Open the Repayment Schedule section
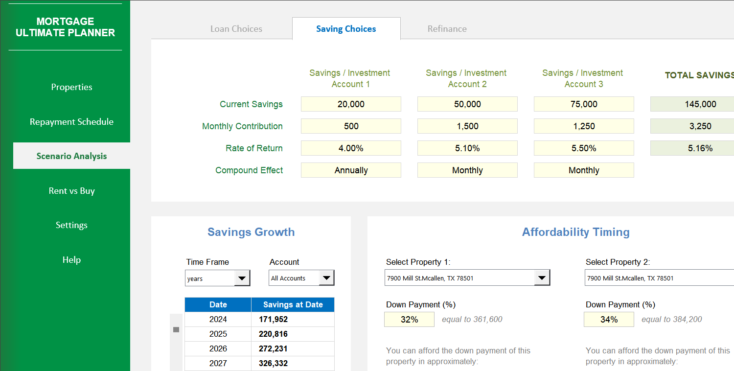The image size is (734, 371). (x=71, y=121)
